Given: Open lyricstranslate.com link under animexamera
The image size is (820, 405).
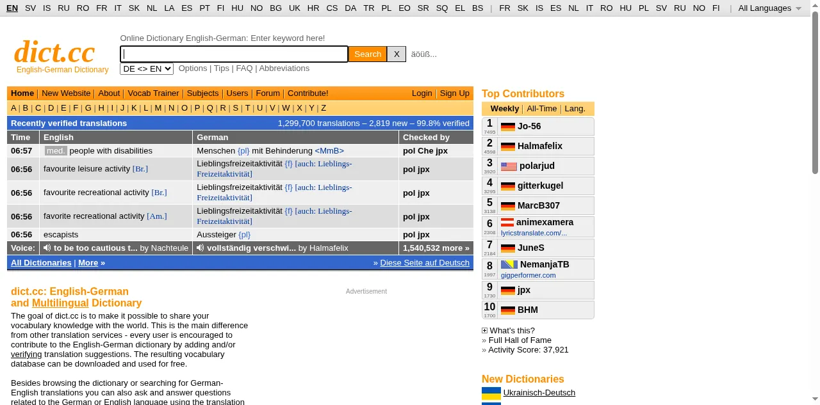Looking at the screenshot, I should click(534, 233).
